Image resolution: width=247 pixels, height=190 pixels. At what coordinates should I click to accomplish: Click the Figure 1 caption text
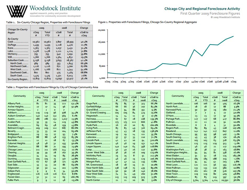click(x=147, y=22)
